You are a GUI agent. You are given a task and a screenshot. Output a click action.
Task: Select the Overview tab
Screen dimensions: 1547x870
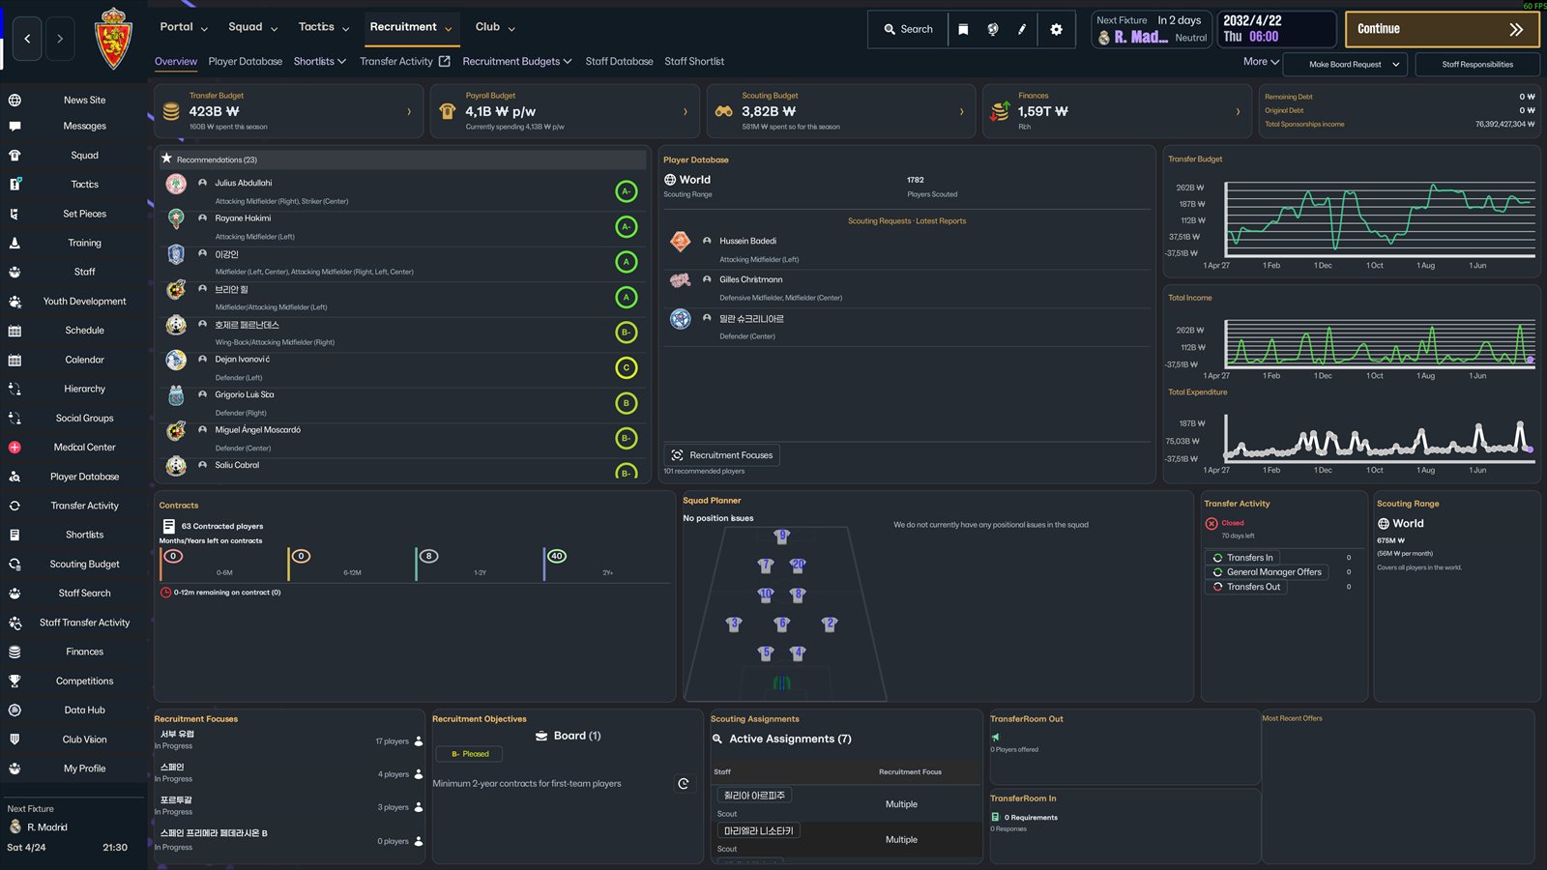(x=176, y=61)
